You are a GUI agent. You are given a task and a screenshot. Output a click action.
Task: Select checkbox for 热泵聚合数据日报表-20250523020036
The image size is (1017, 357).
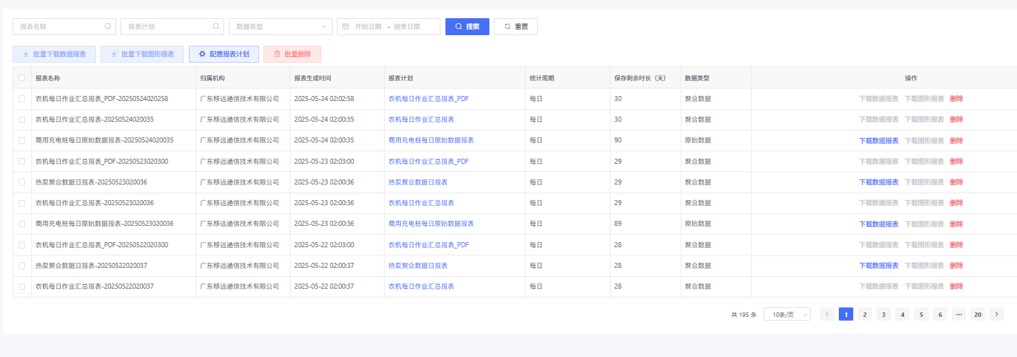(x=22, y=183)
